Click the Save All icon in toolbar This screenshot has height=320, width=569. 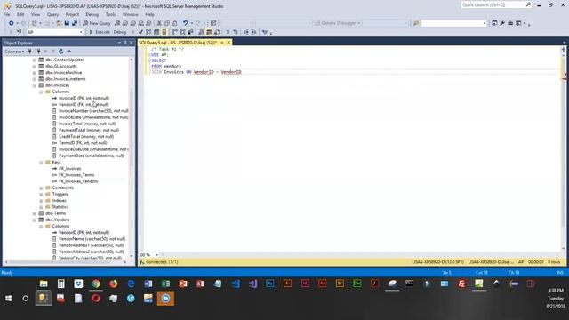pos(75,23)
